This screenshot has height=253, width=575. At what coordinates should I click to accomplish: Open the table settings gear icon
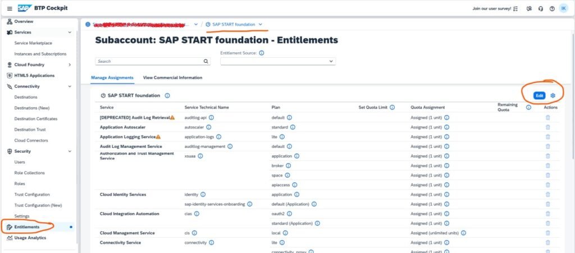click(x=553, y=95)
